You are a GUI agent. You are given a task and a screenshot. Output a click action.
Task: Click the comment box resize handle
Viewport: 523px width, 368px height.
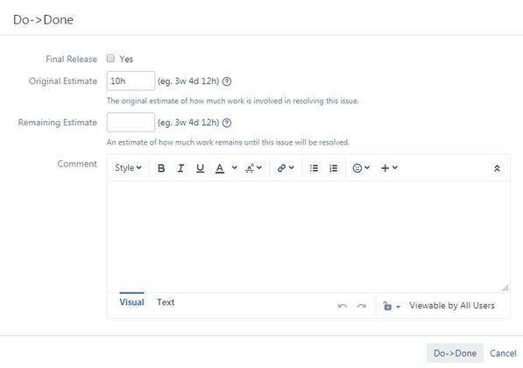click(505, 287)
